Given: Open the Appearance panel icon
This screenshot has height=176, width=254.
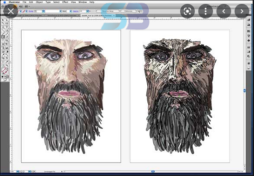Looking at the screenshot, I should (x=248, y=63).
